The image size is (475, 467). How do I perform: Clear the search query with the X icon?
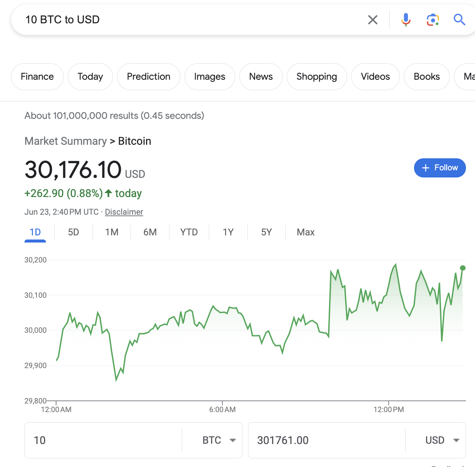click(x=373, y=20)
